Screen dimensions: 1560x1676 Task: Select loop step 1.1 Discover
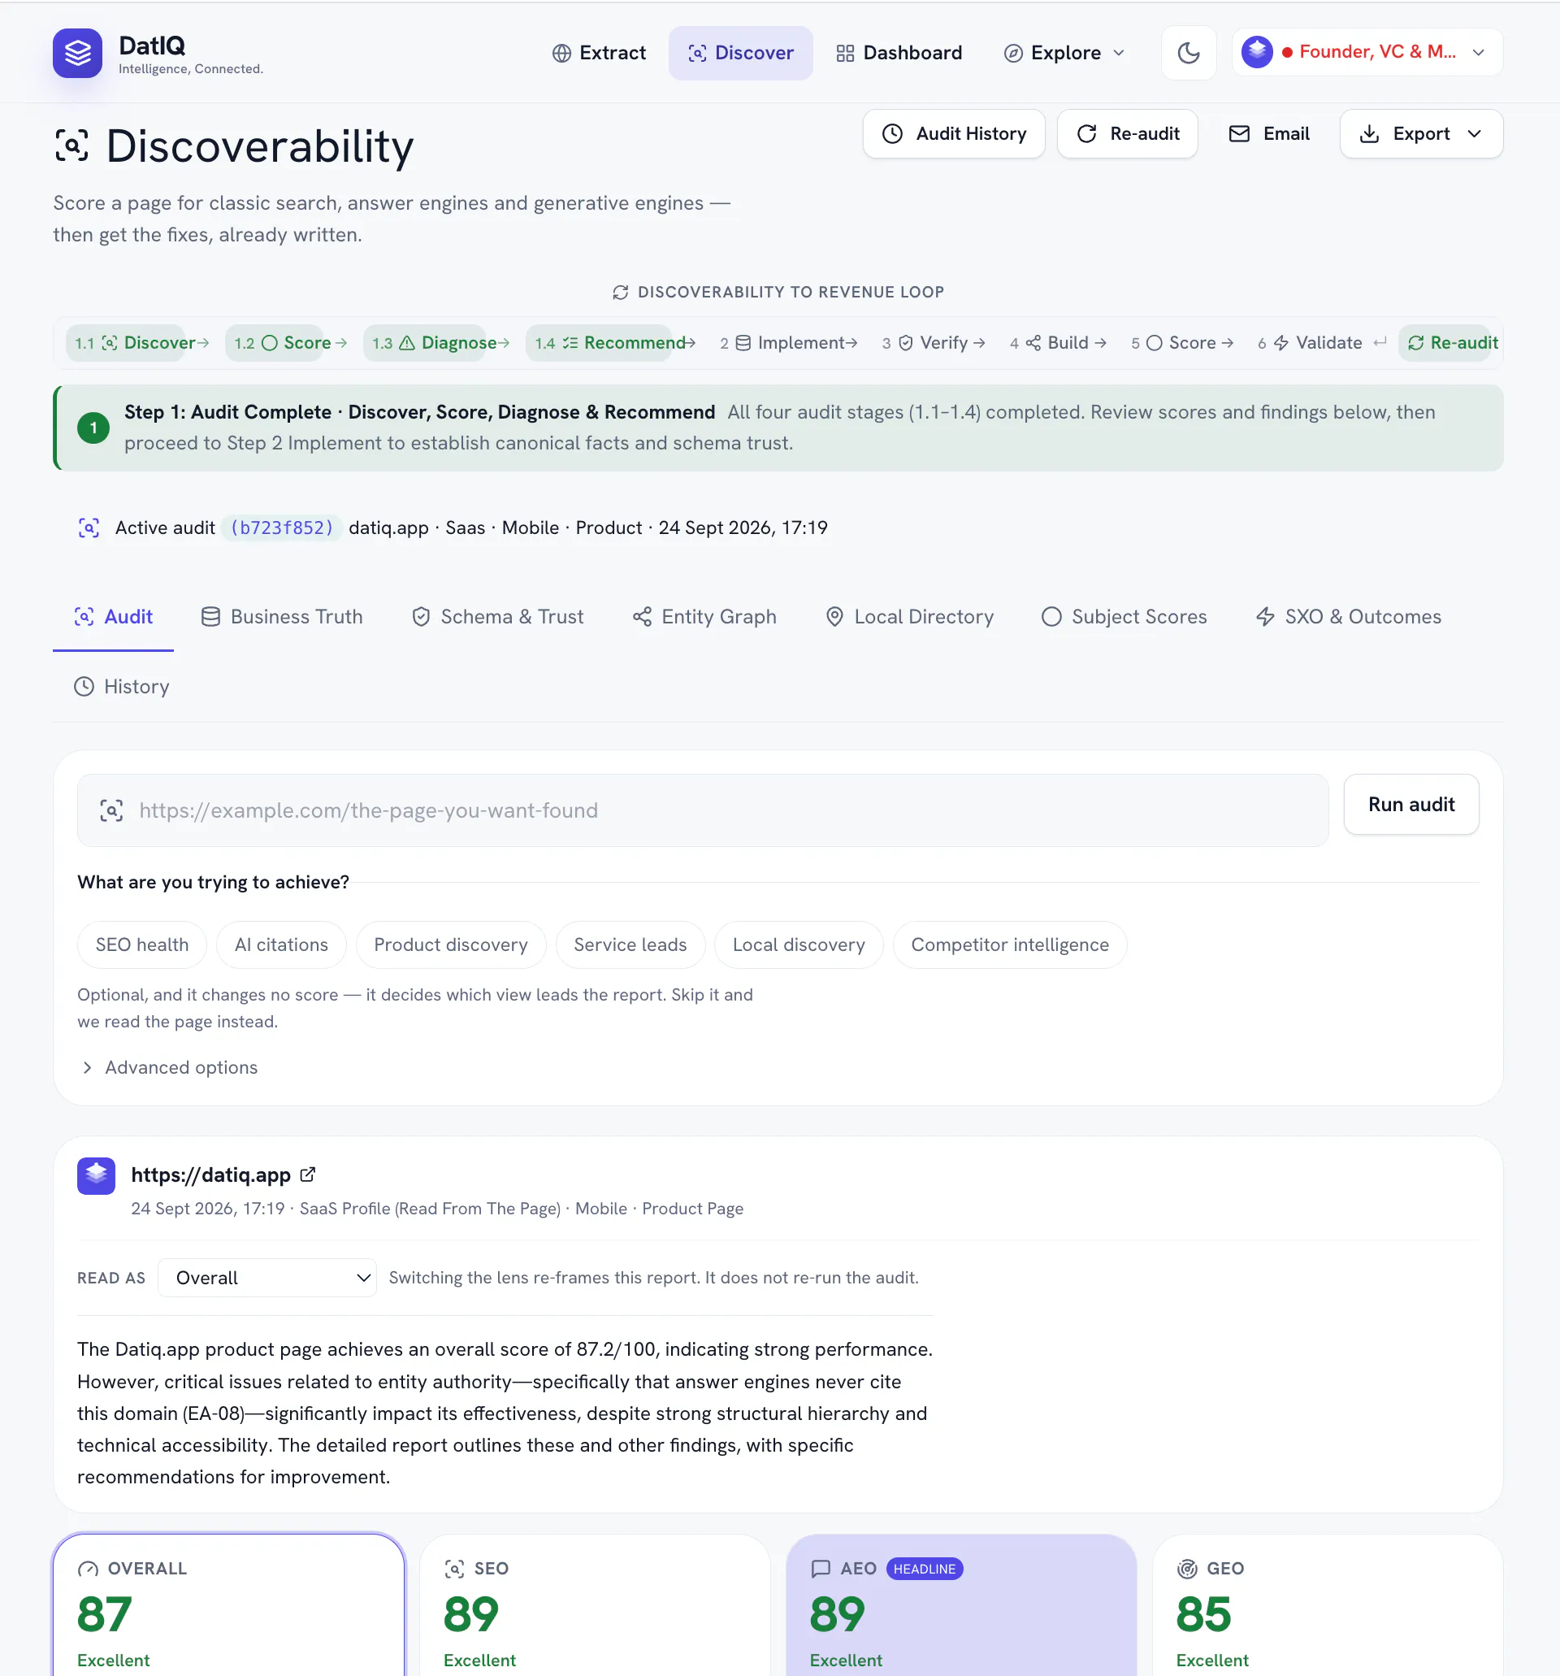[x=126, y=343]
